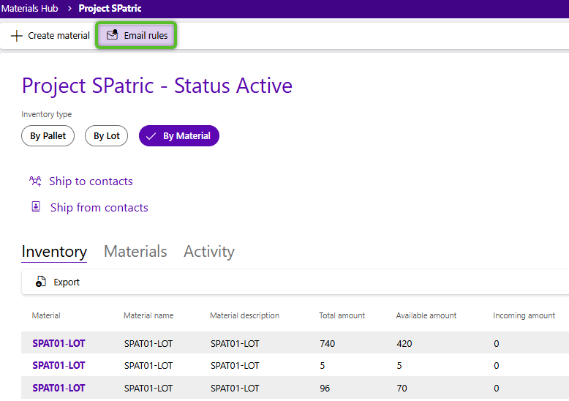Click the Email rules envelope icon
This screenshot has height=401, width=569.
(112, 35)
